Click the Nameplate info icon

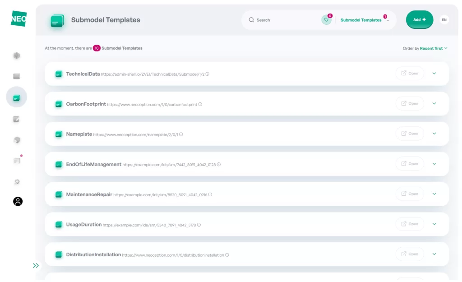coord(181,134)
